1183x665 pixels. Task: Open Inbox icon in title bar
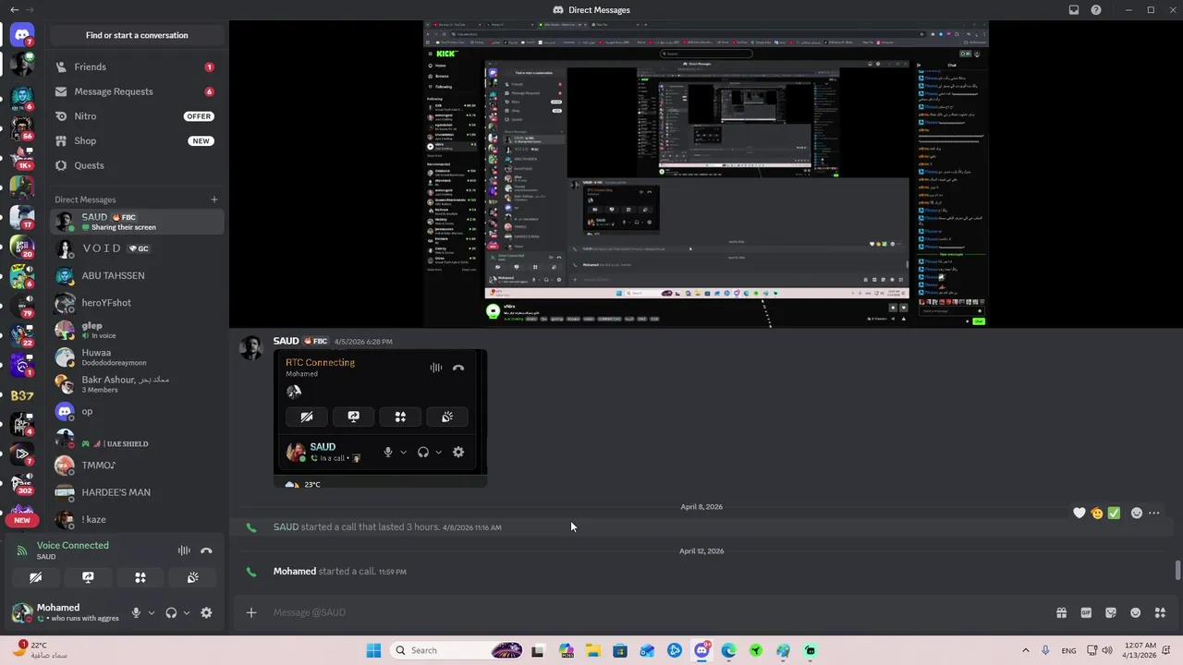point(1074,10)
